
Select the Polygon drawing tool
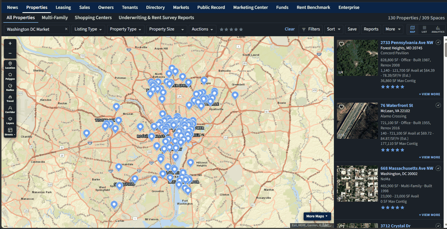[x=10, y=76]
